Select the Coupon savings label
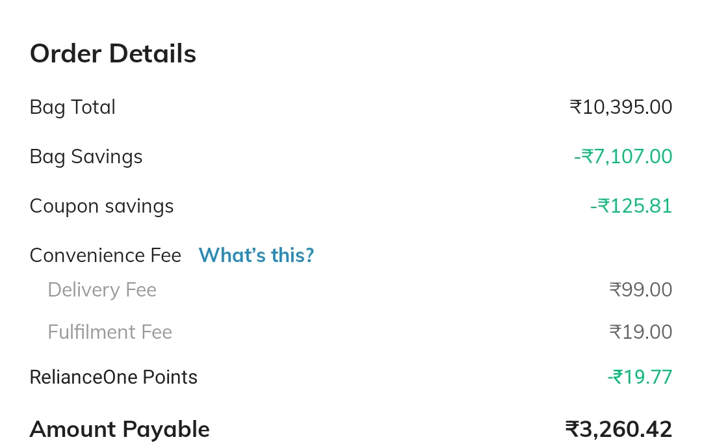 click(101, 205)
